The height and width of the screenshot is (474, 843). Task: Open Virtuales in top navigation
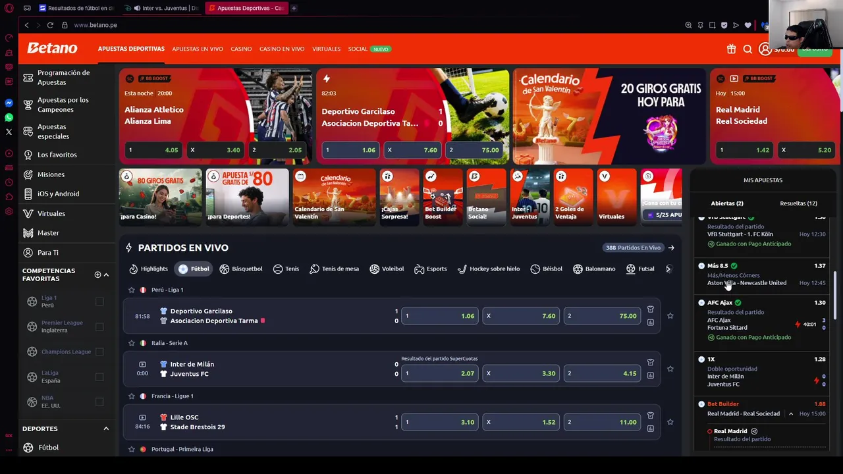pos(326,49)
